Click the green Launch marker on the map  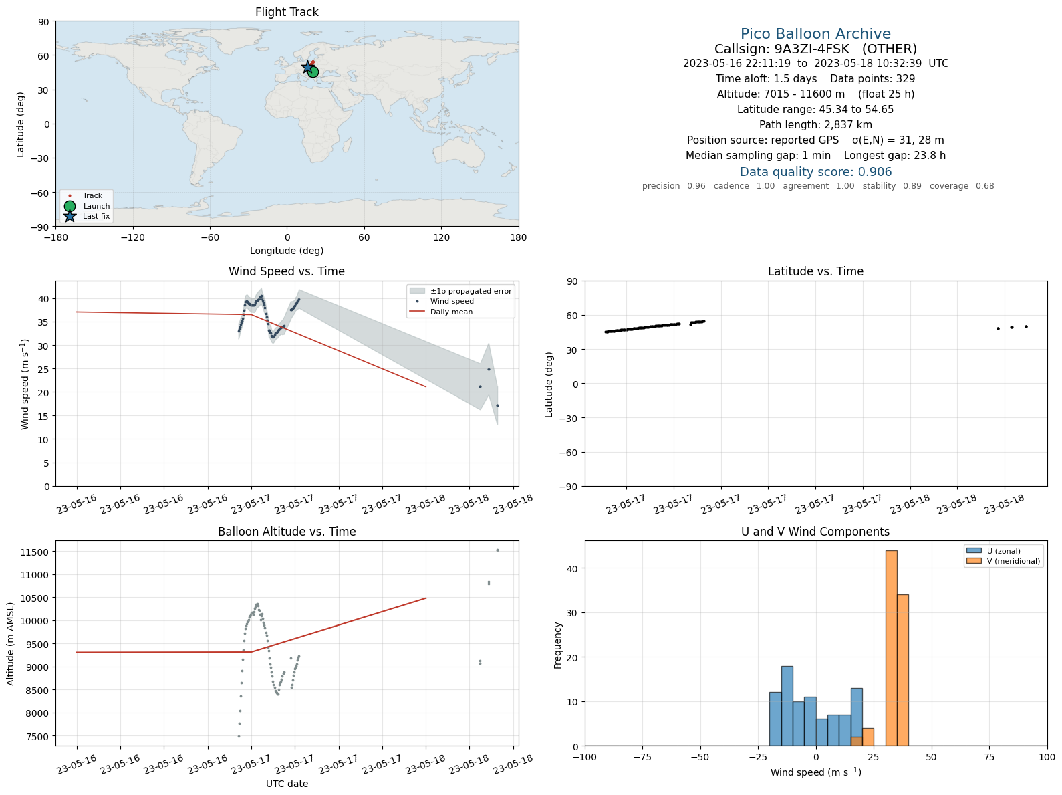click(x=313, y=72)
